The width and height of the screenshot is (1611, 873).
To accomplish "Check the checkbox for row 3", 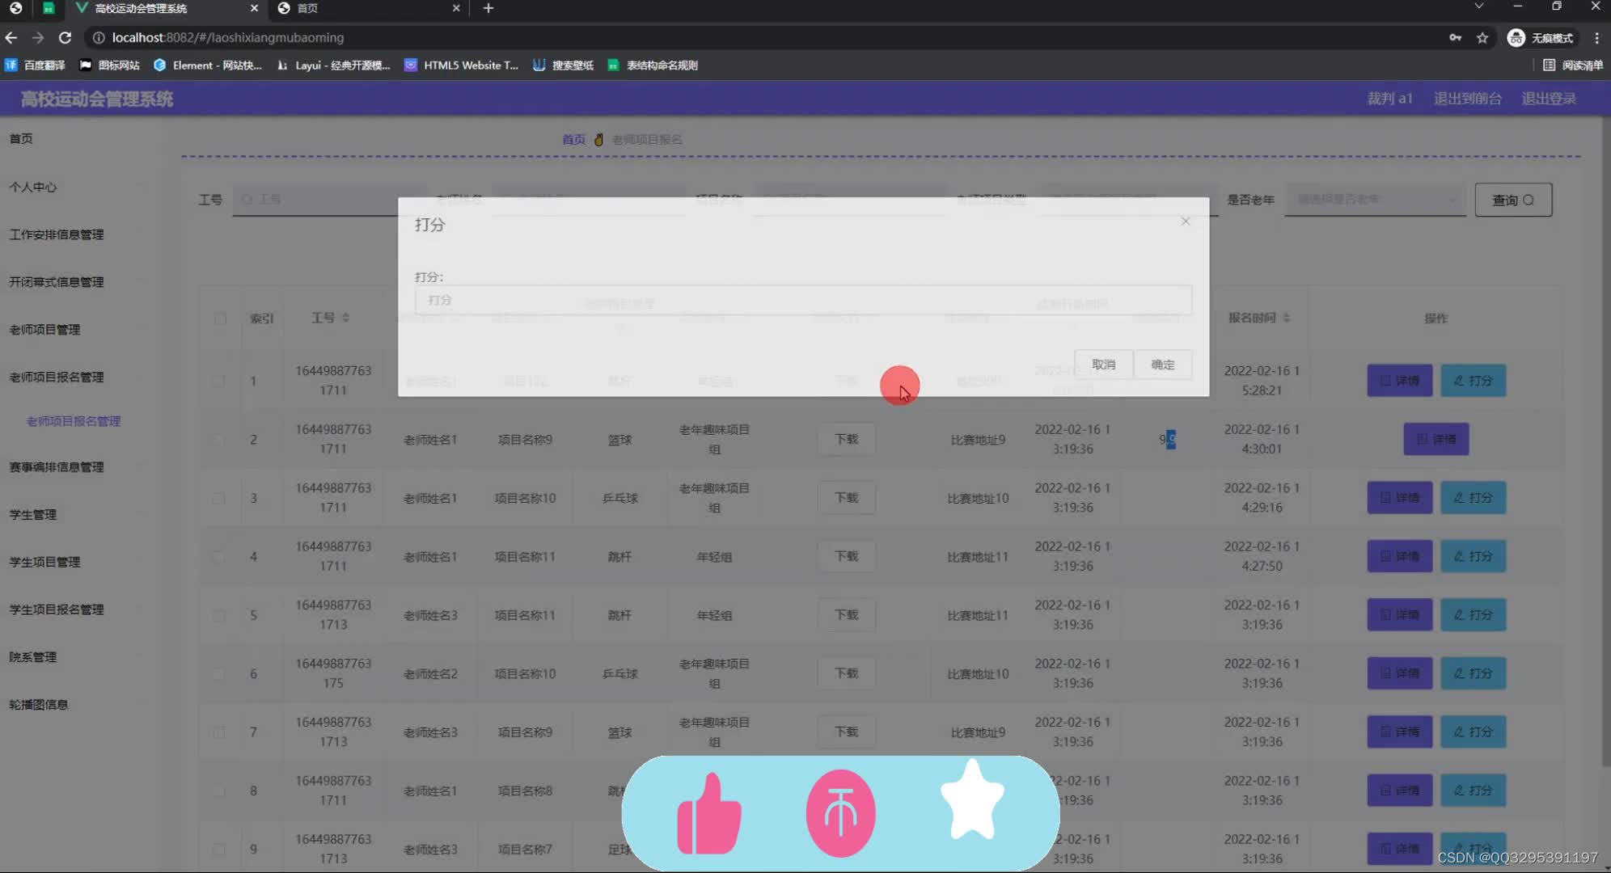I will coord(218,498).
